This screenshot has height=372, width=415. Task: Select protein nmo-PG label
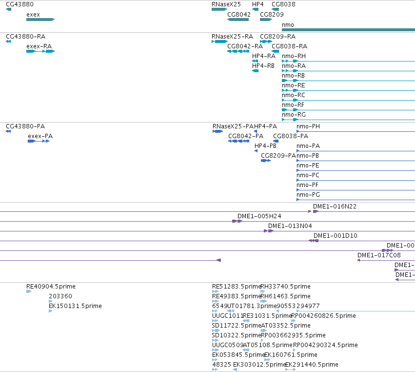(x=308, y=195)
